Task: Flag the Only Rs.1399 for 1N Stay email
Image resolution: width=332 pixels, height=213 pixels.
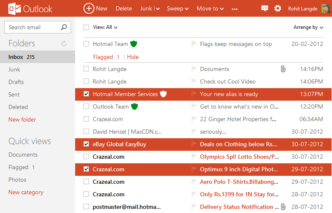Action: pos(194,194)
